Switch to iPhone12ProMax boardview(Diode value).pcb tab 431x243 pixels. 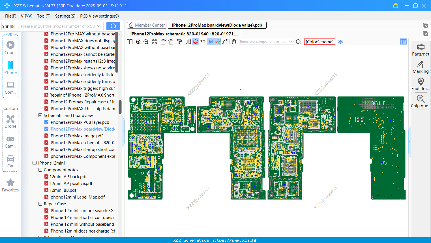pyautogui.click(x=217, y=25)
